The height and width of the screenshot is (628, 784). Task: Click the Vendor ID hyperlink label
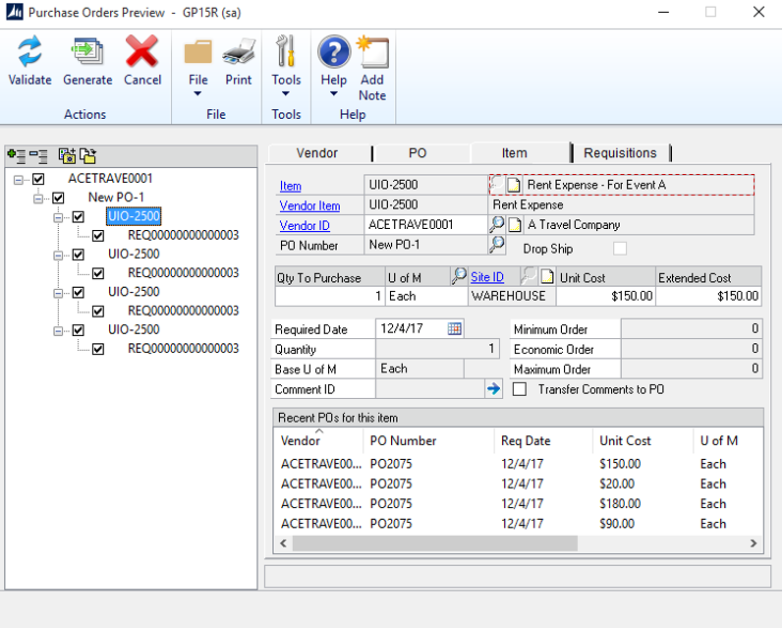(x=305, y=225)
